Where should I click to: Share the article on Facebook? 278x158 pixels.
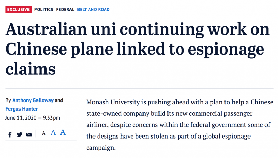coord(10,134)
